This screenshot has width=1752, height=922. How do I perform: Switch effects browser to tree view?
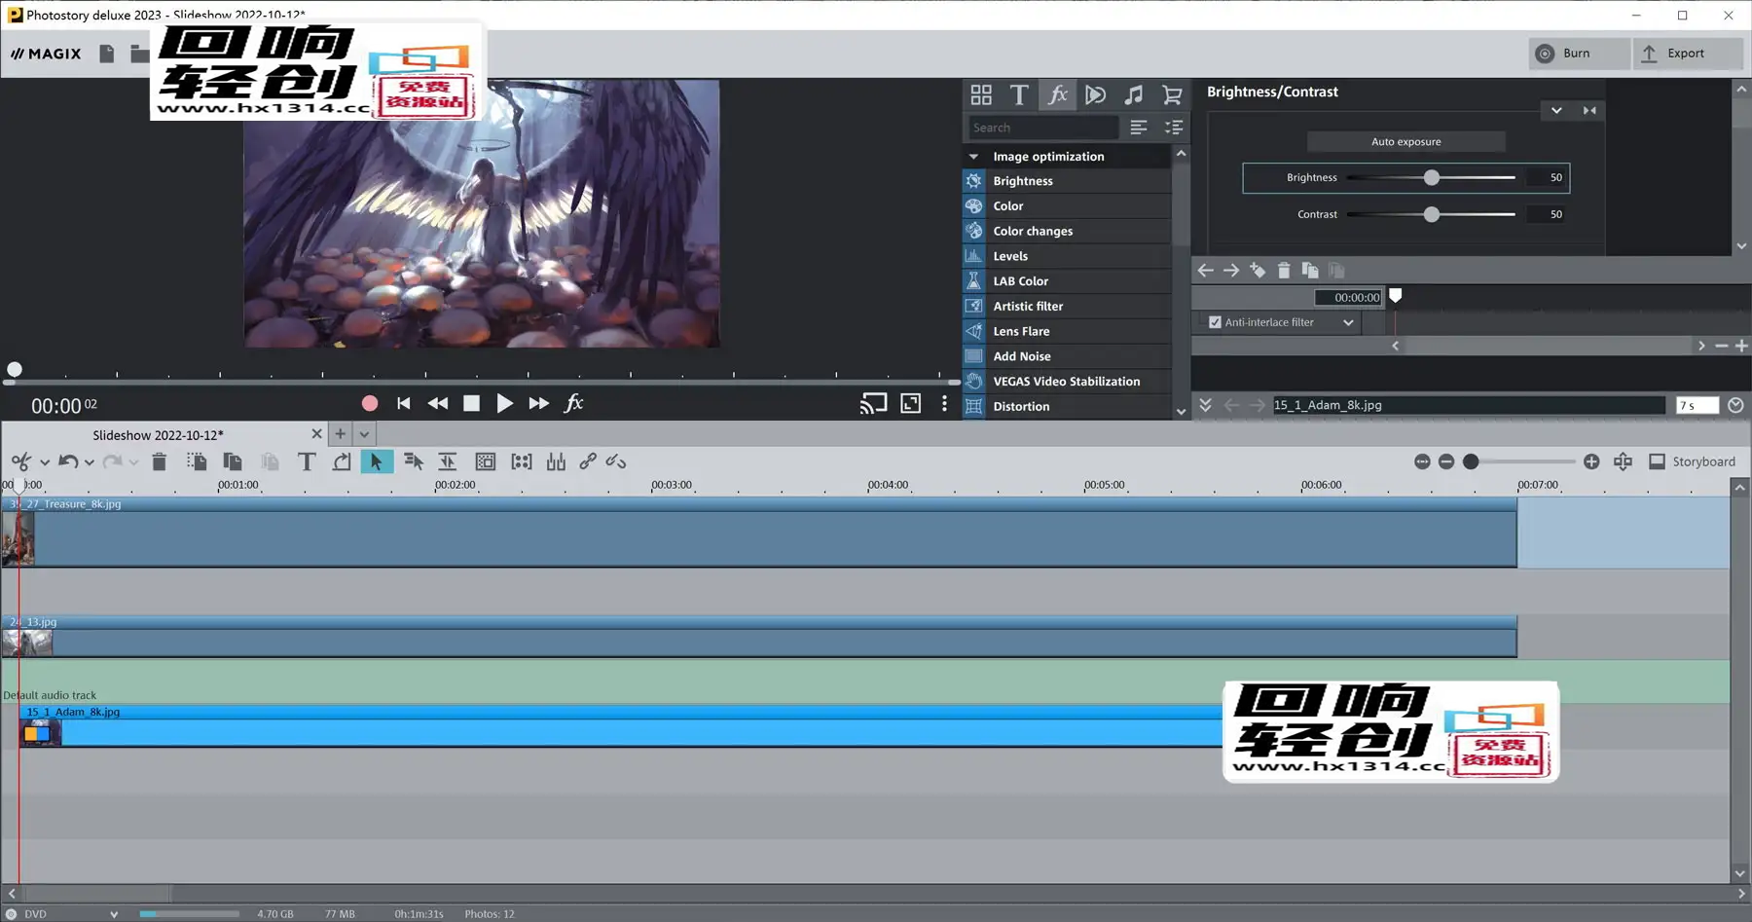tap(1174, 128)
